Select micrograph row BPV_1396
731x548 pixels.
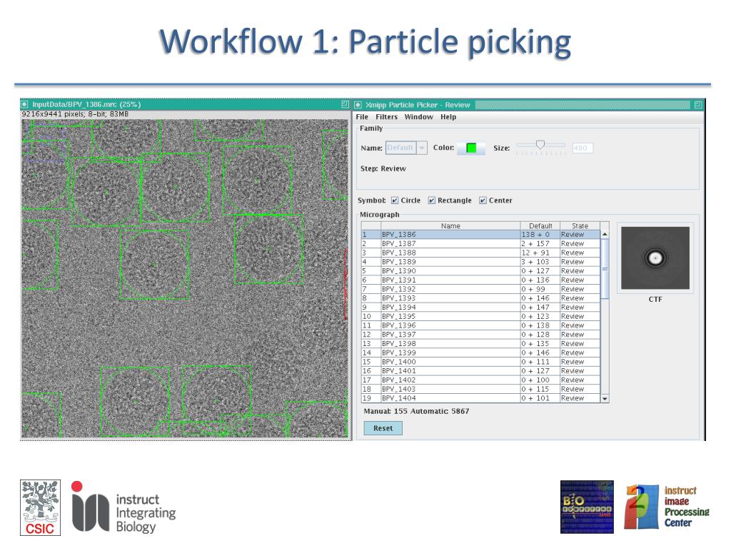[480, 325]
